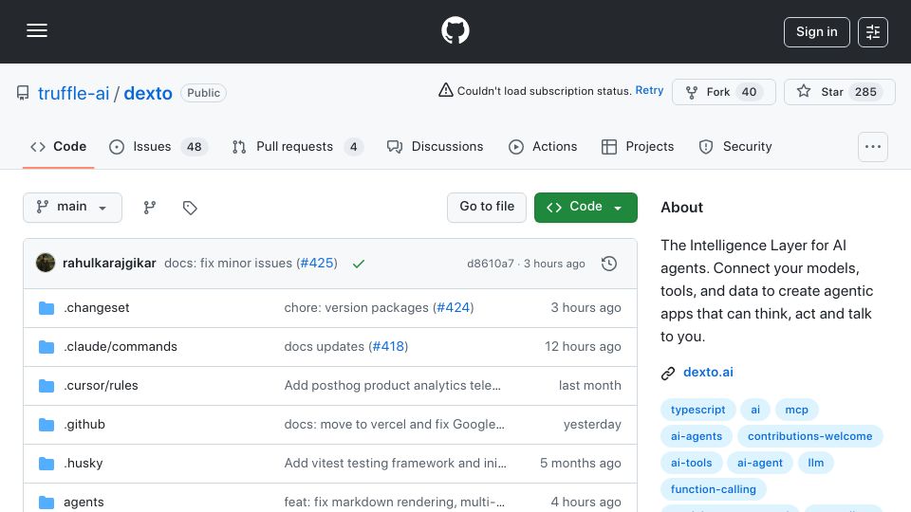The height and width of the screenshot is (512, 911).
Task: Click the Go to file button
Action: point(487,208)
